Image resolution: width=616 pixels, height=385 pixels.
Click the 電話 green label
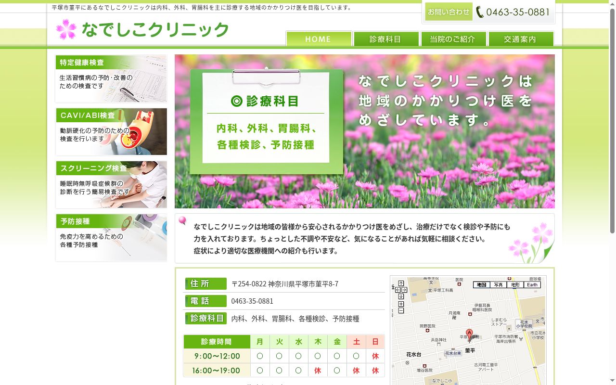click(205, 301)
